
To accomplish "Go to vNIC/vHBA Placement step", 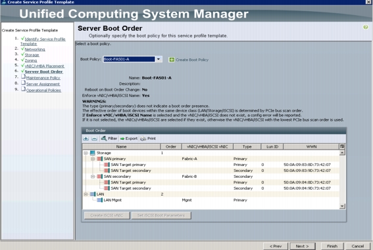I will tap(44, 66).
